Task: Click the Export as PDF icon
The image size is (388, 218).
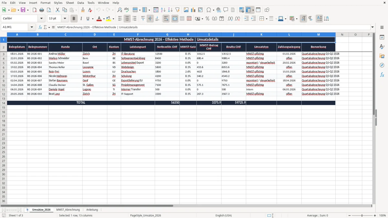Action: pyautogui.click(x=35, y=10)
